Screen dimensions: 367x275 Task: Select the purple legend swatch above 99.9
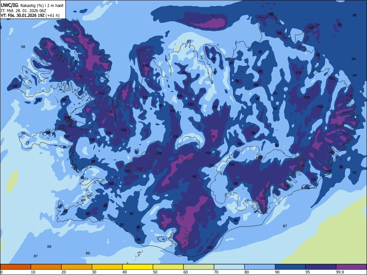click(x=351, y=267)
